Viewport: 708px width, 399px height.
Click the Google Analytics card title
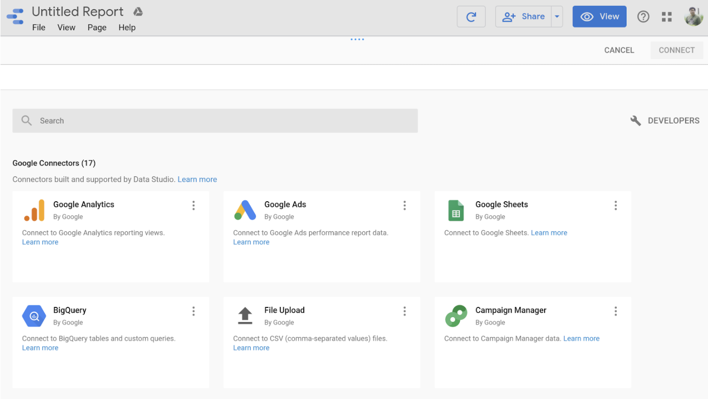[84, 205]
